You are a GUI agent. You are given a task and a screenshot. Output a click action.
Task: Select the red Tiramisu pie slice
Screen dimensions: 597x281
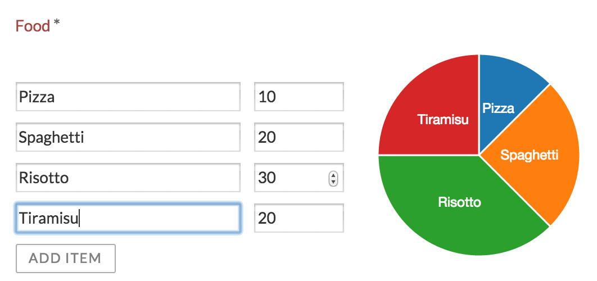coord(427,101)
